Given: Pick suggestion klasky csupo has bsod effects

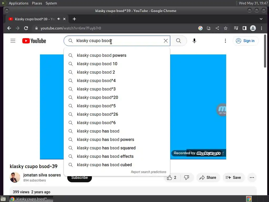Looking at the screenshot, I should tap(117, 156).
